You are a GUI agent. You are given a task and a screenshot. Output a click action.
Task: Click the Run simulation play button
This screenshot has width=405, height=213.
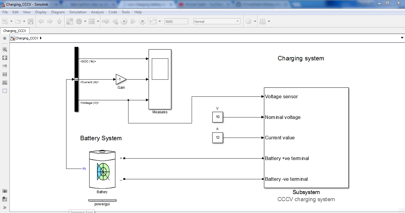pos(124,21)
